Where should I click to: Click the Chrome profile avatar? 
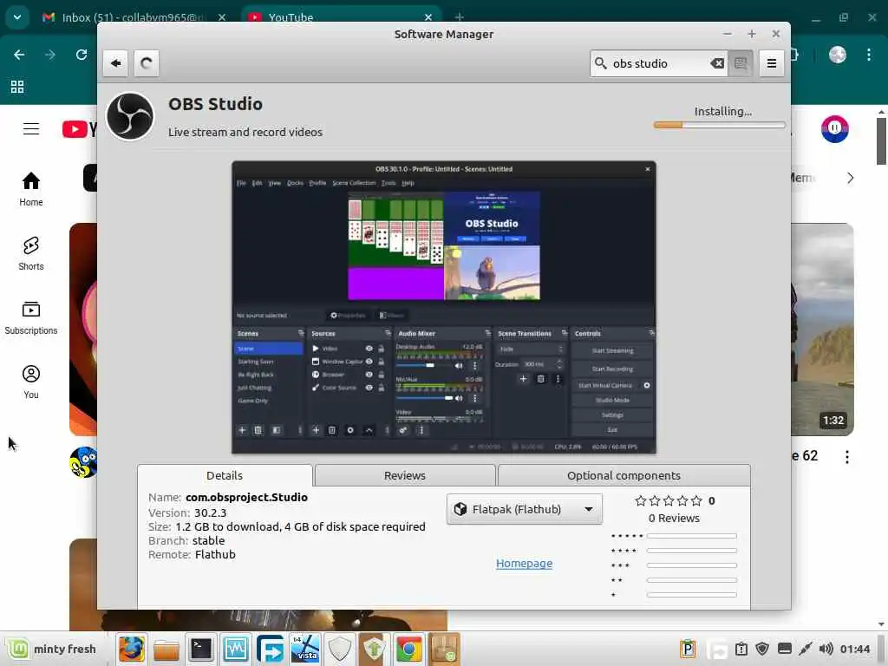pyautogui.click(x=838, y=55)
